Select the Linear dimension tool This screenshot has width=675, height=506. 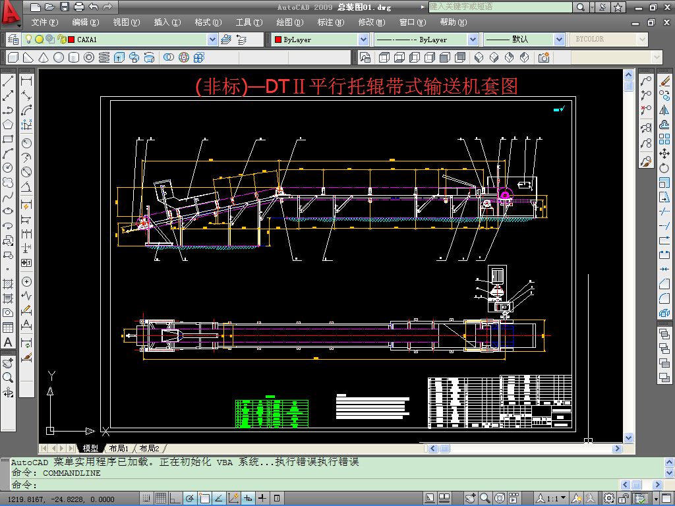coord(26,80)
